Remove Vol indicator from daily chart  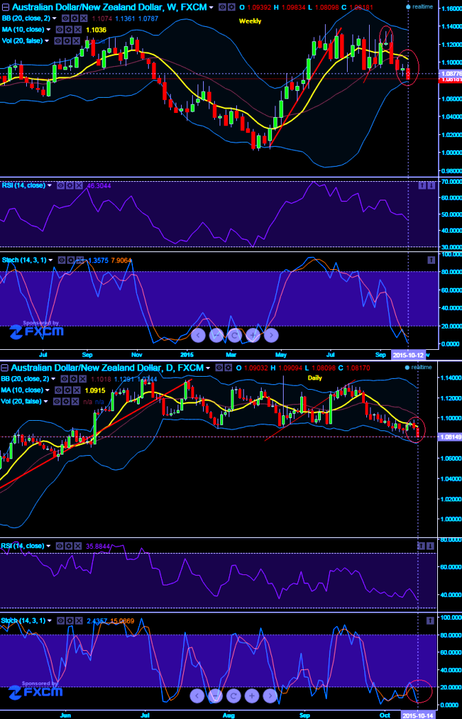(x=74, y=402)
